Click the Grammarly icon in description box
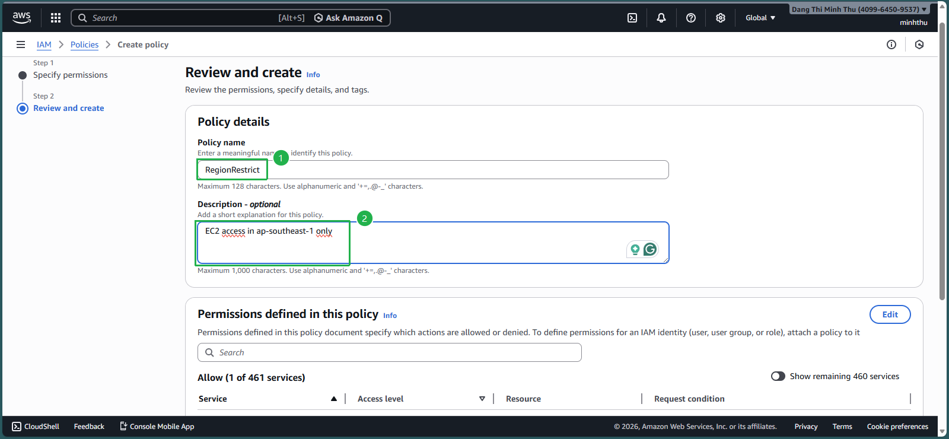 (650, 249)
